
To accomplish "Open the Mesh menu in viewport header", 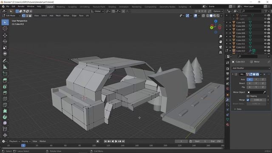I will pos(58,16).
